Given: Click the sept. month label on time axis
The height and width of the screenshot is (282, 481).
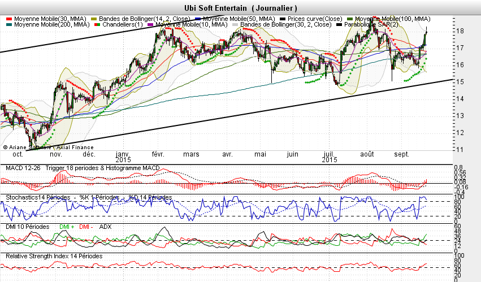Looking at the screenshot, I should 401,154.
